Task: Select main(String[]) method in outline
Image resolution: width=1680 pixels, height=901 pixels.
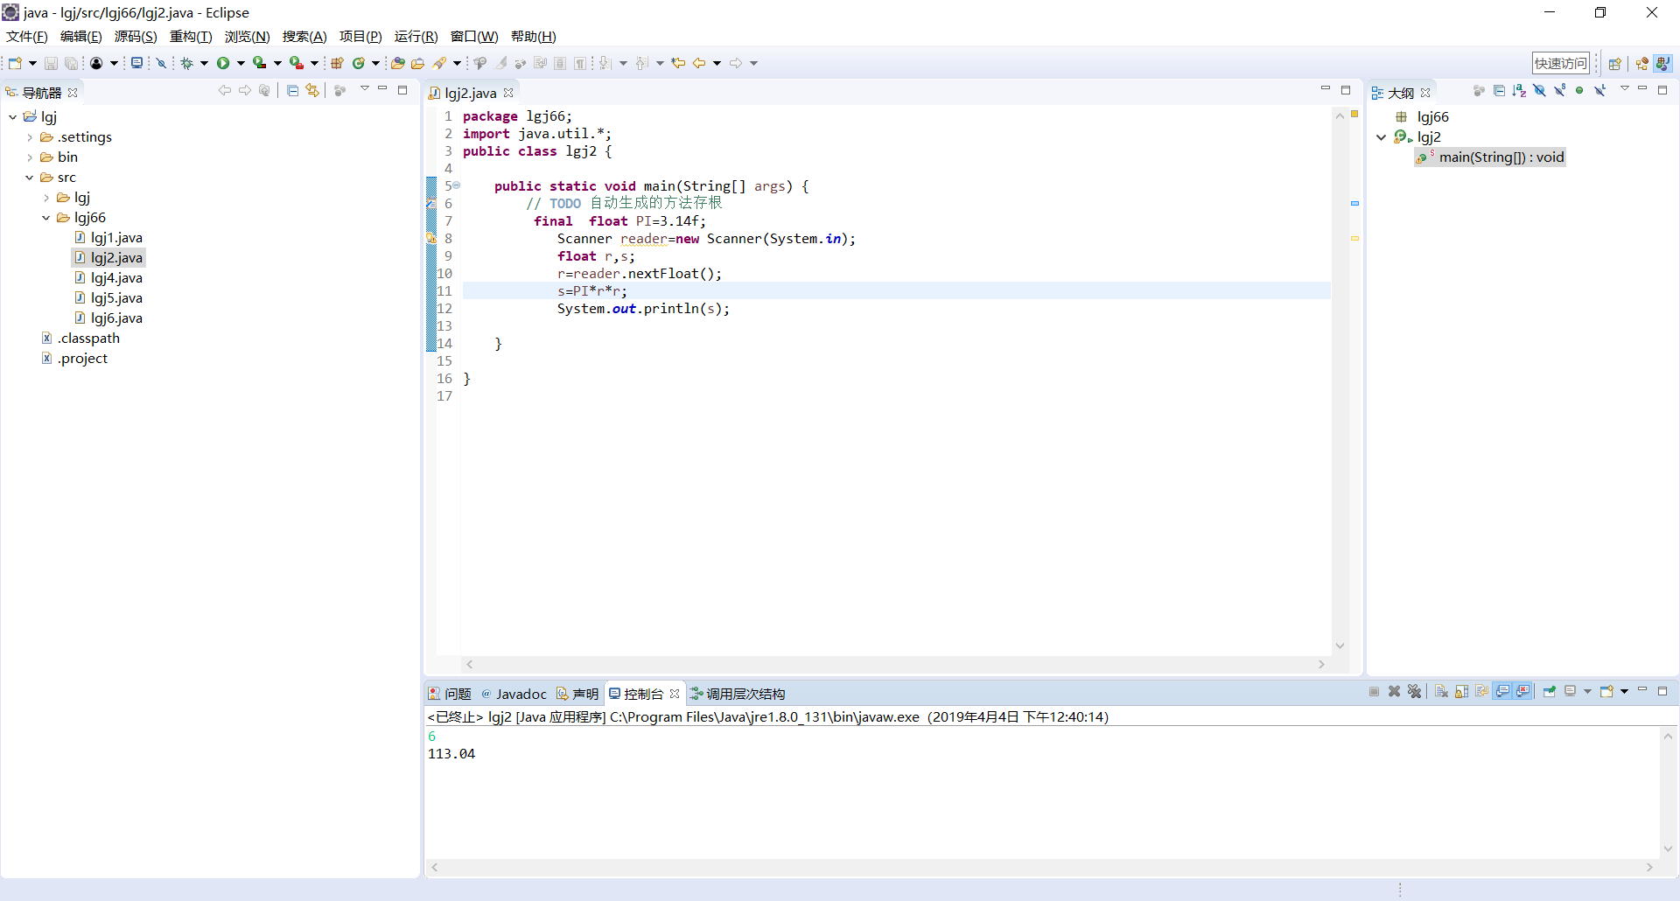Action: [x=1500, y=157]
